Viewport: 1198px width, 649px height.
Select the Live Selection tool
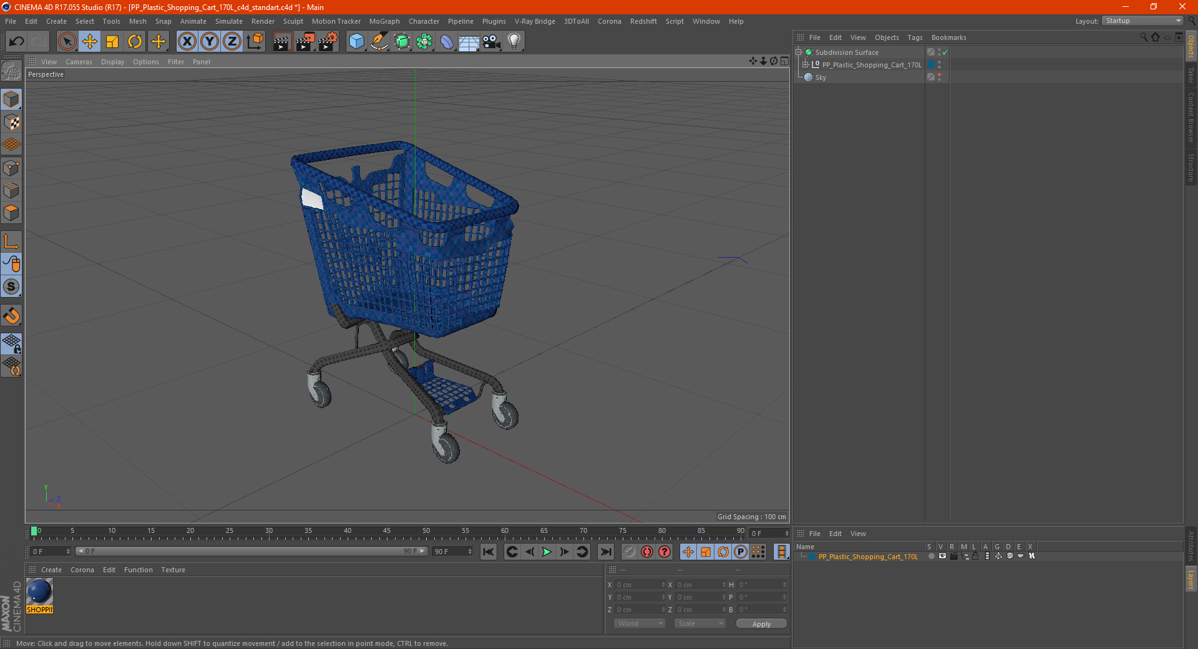click(67, 41)
